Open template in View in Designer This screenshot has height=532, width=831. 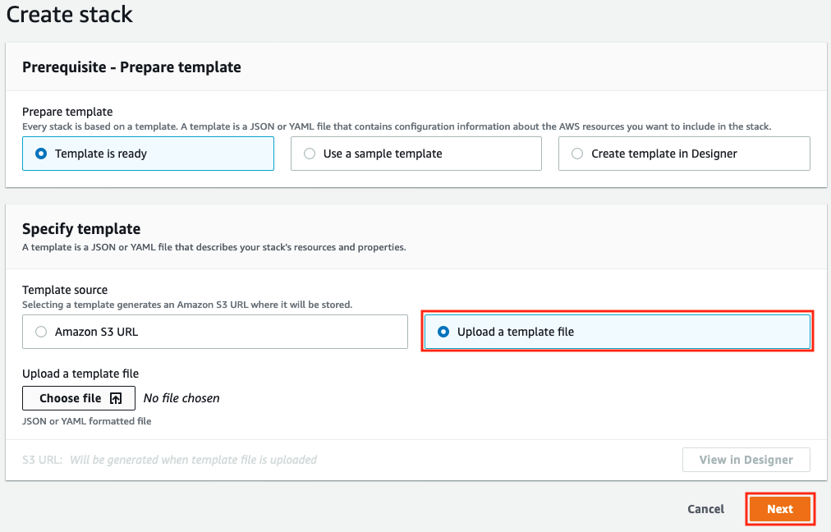(x=746, y=460)
